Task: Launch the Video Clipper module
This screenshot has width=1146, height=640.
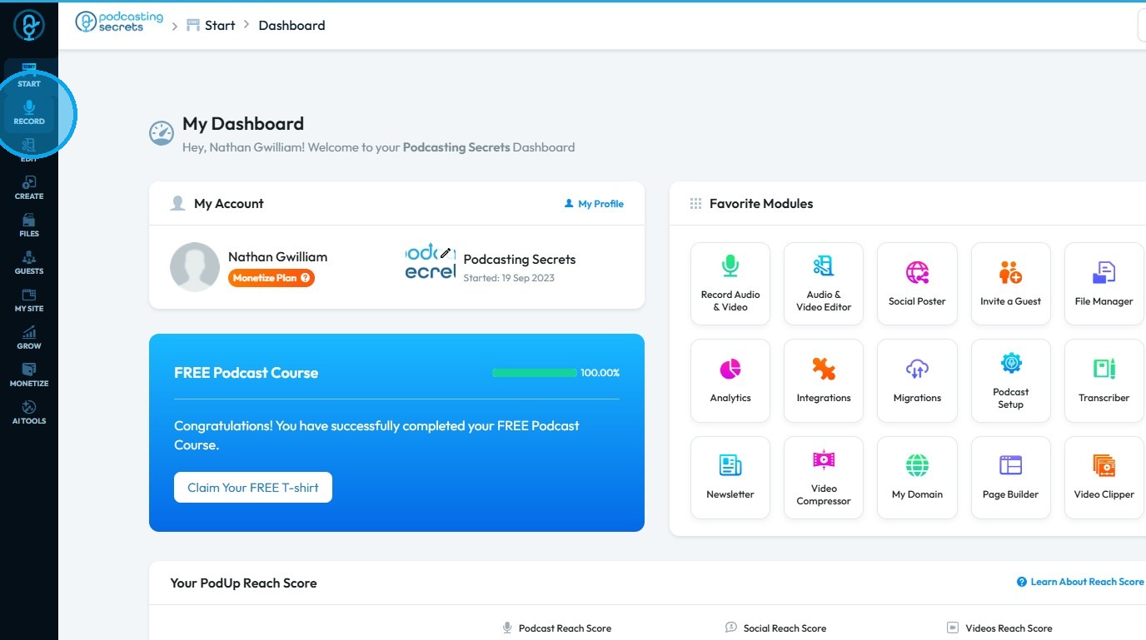Action: (1104, 477)
